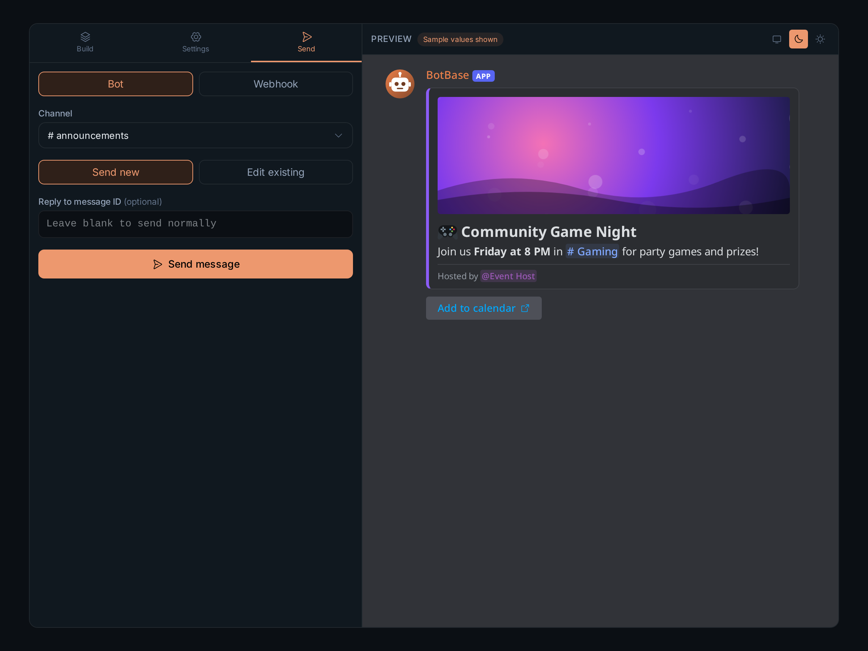Screen dimensions: 868x651
Task: Go to the Build tab
Action: click(85, 43)
